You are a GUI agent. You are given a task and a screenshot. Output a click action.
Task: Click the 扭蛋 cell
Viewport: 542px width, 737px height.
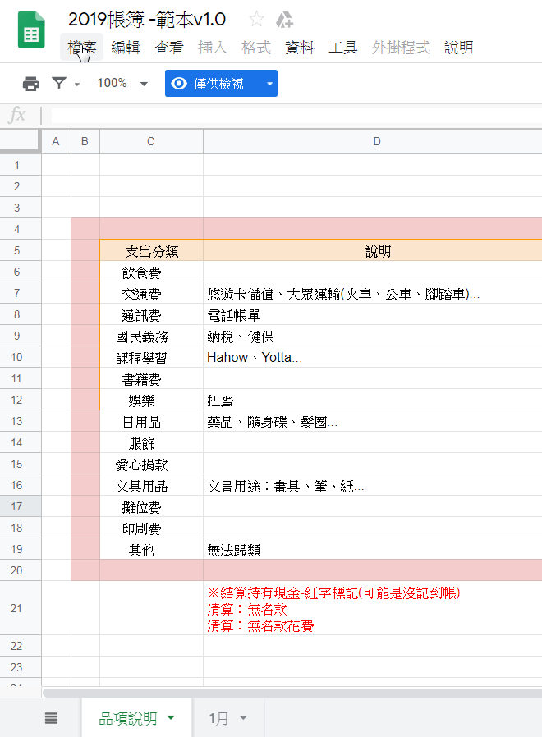(x=373, y=400)
